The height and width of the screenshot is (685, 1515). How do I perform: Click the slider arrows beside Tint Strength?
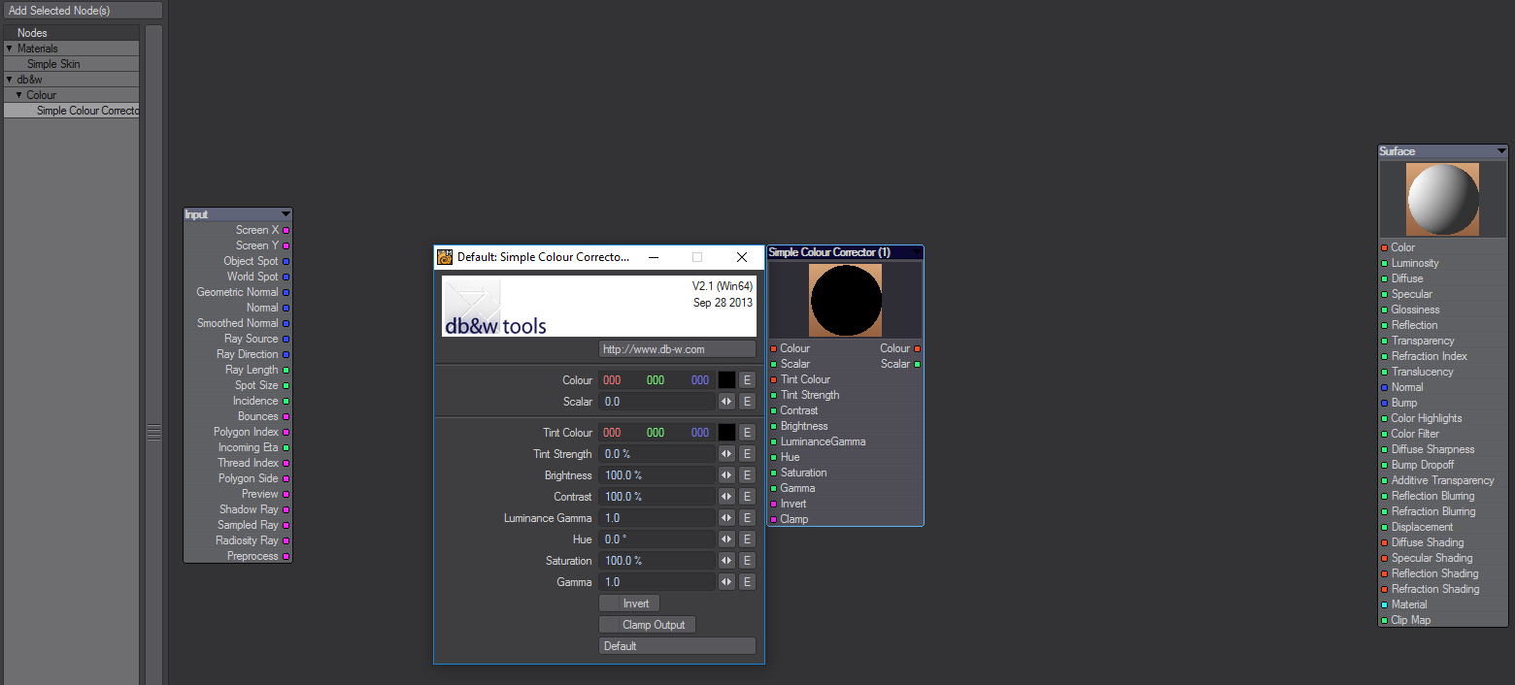(725, 454)
